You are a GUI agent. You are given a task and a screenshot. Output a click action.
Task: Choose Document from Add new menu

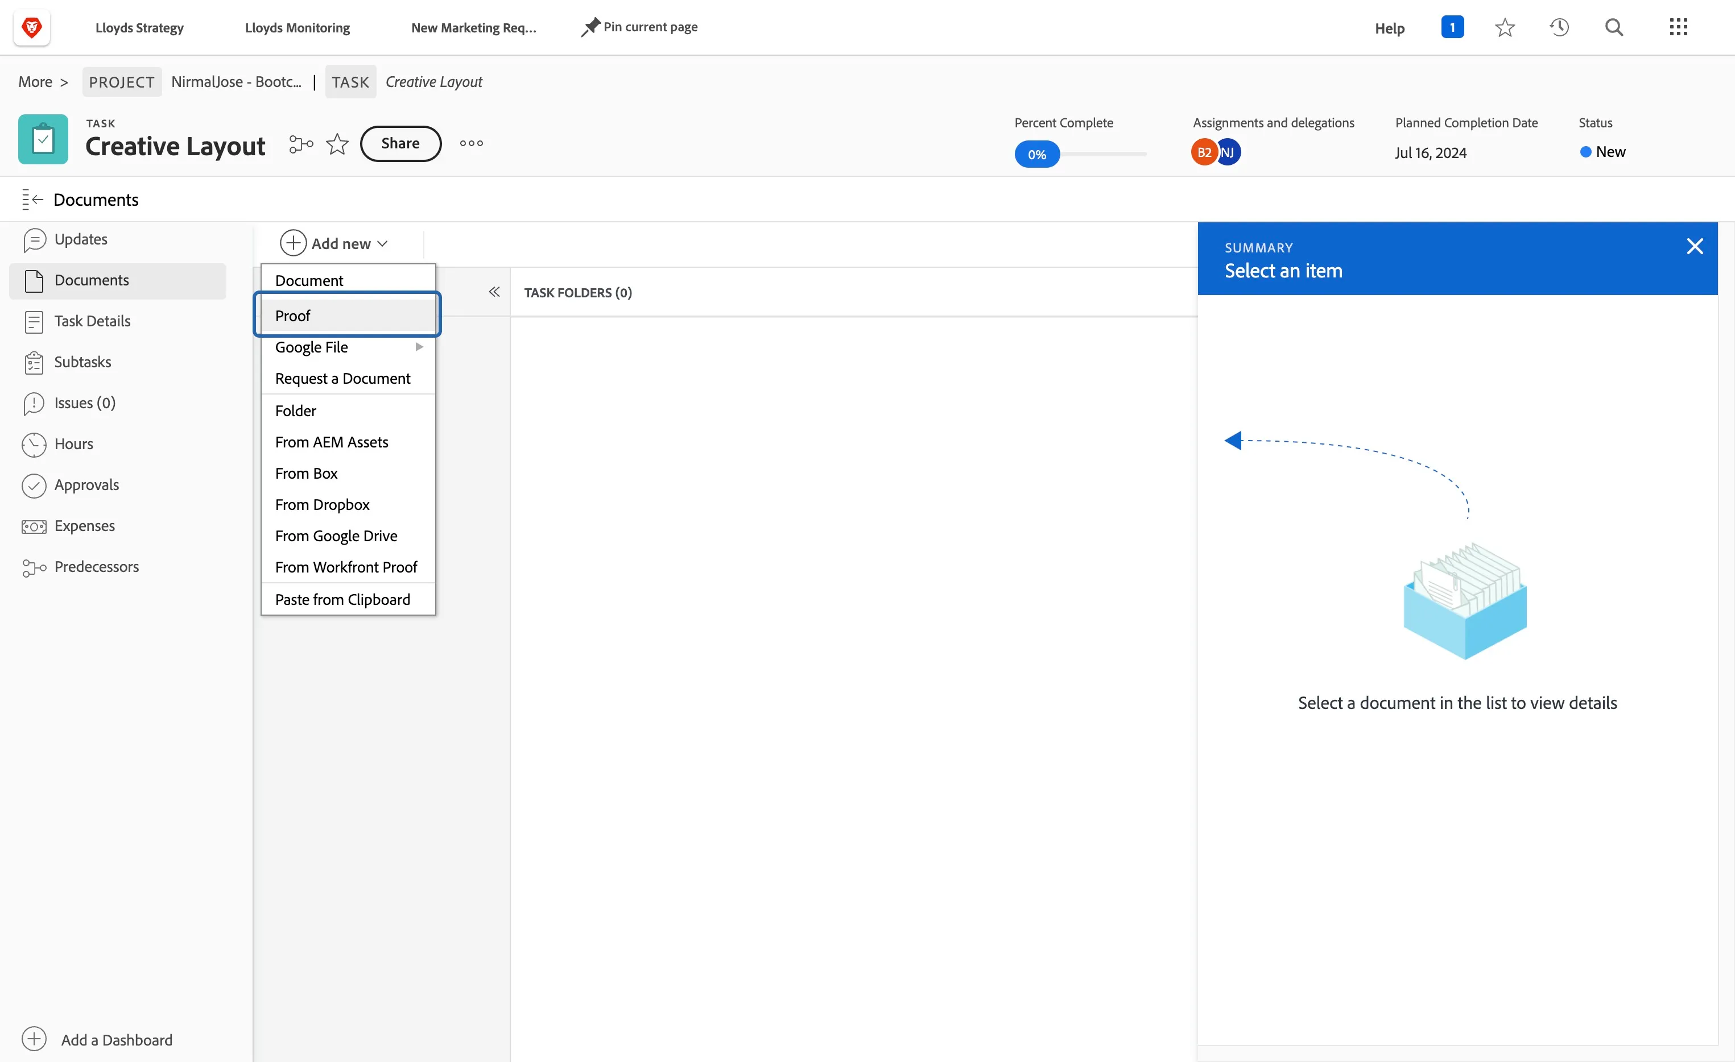click(x=349, y=280)
